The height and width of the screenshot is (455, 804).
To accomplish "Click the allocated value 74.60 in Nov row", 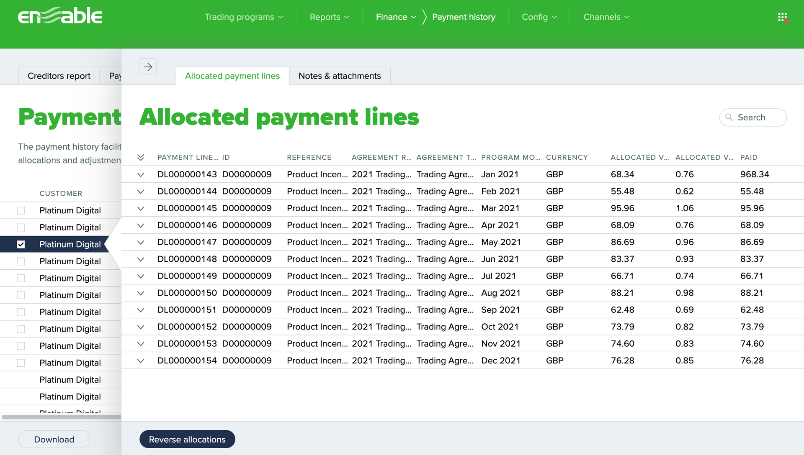I will pyautogui.click(x=622, y=344).
